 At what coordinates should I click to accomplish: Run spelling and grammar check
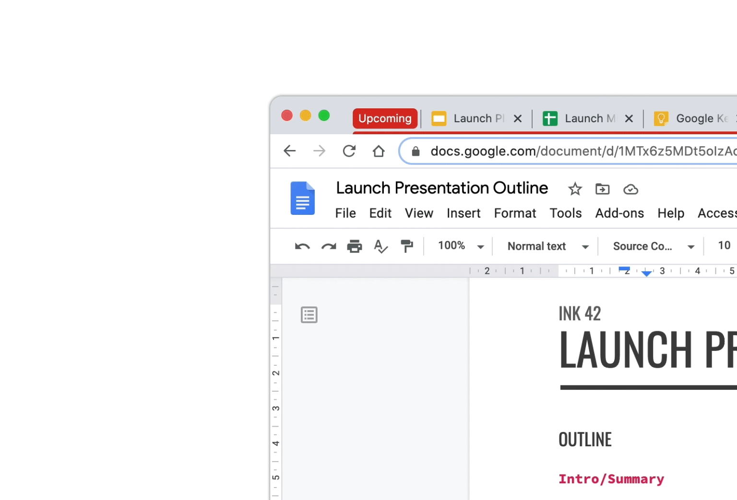point(380,246)
